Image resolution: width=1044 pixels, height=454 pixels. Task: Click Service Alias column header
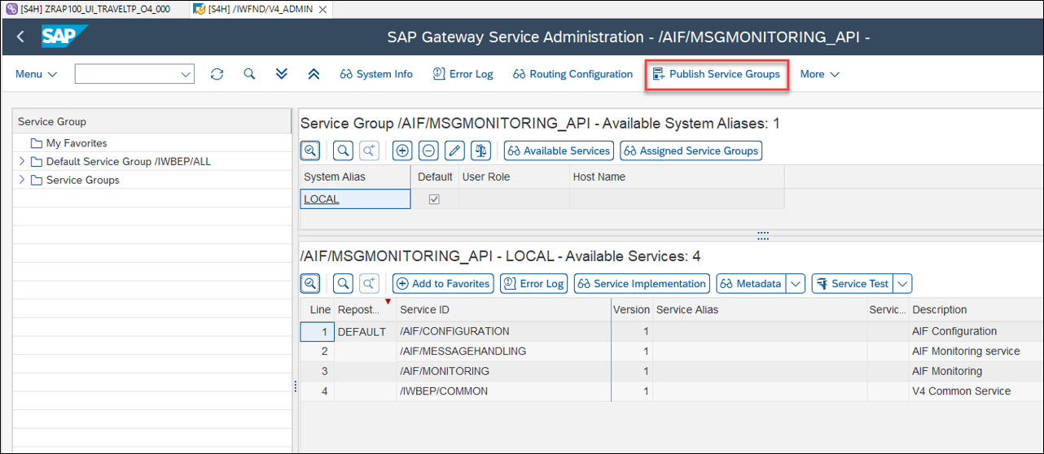point(760,309)
